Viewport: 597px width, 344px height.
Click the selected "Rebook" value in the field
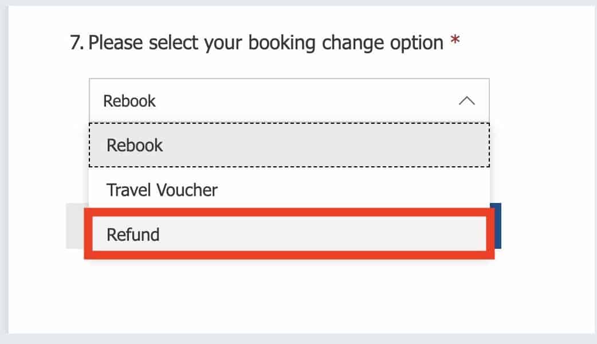click(x=129, y=101)
